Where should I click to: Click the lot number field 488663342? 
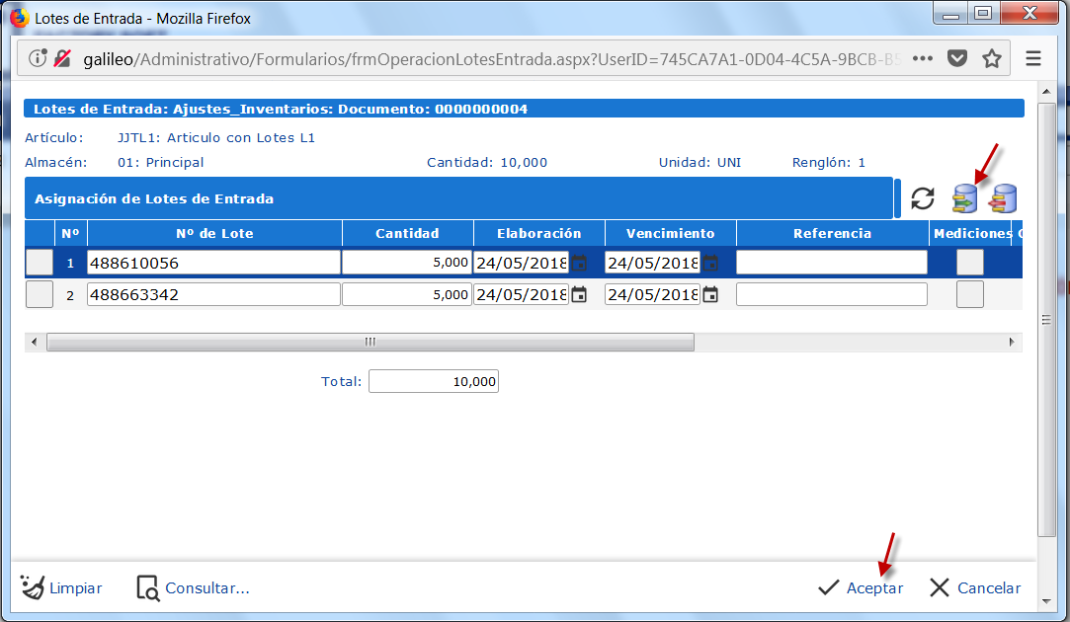coord(213,294)
